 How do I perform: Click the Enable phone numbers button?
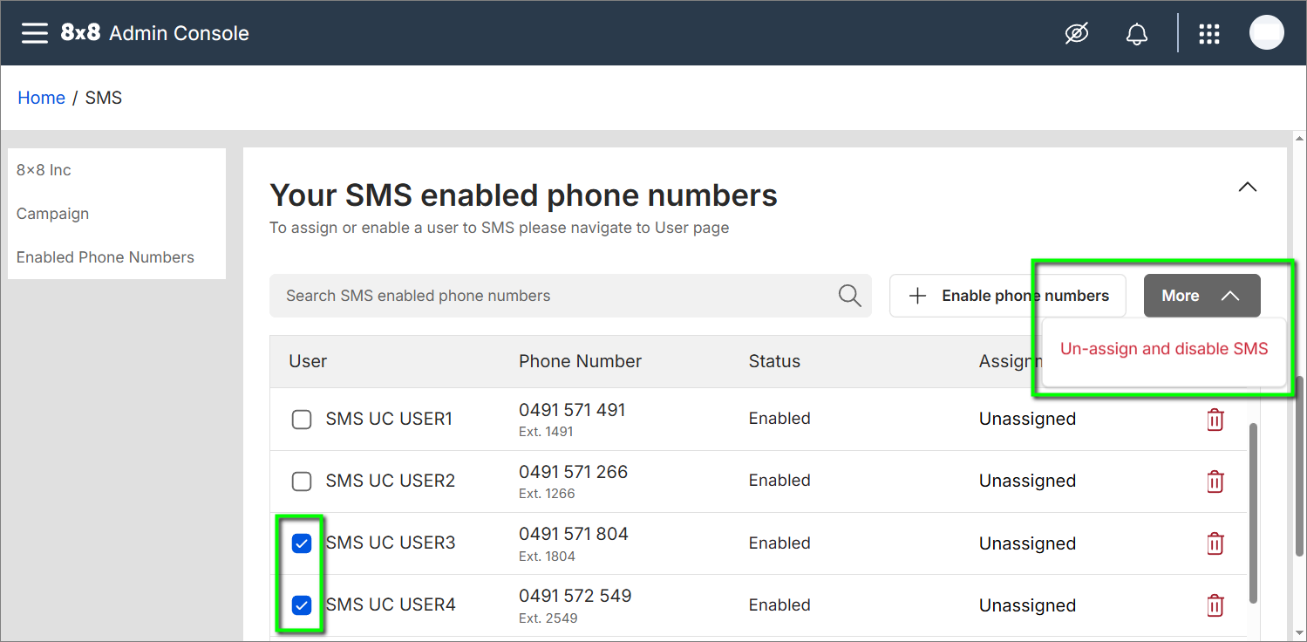coord(1007,296)
